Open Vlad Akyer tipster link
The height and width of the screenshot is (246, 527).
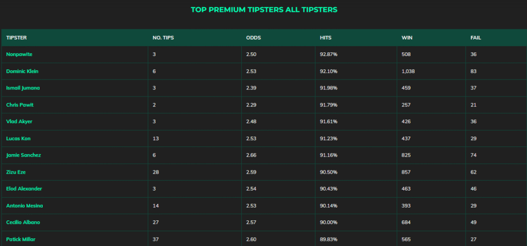click(19, 122)
